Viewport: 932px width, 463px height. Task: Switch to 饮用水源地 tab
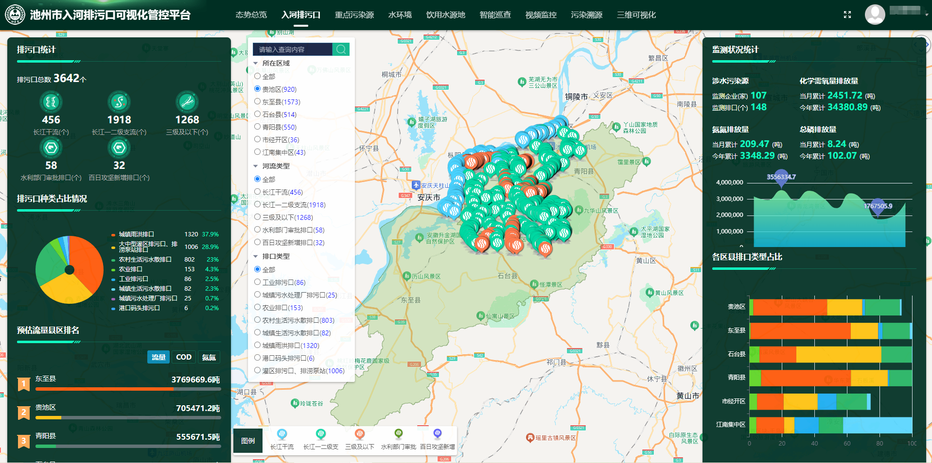coord(446,15)
